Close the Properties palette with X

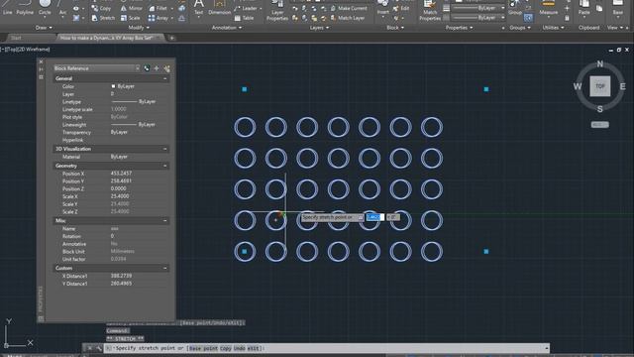click(x=41, y=61)
